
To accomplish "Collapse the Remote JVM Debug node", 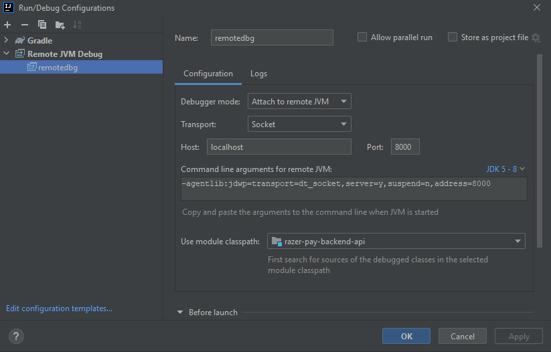I will point(7,54).
